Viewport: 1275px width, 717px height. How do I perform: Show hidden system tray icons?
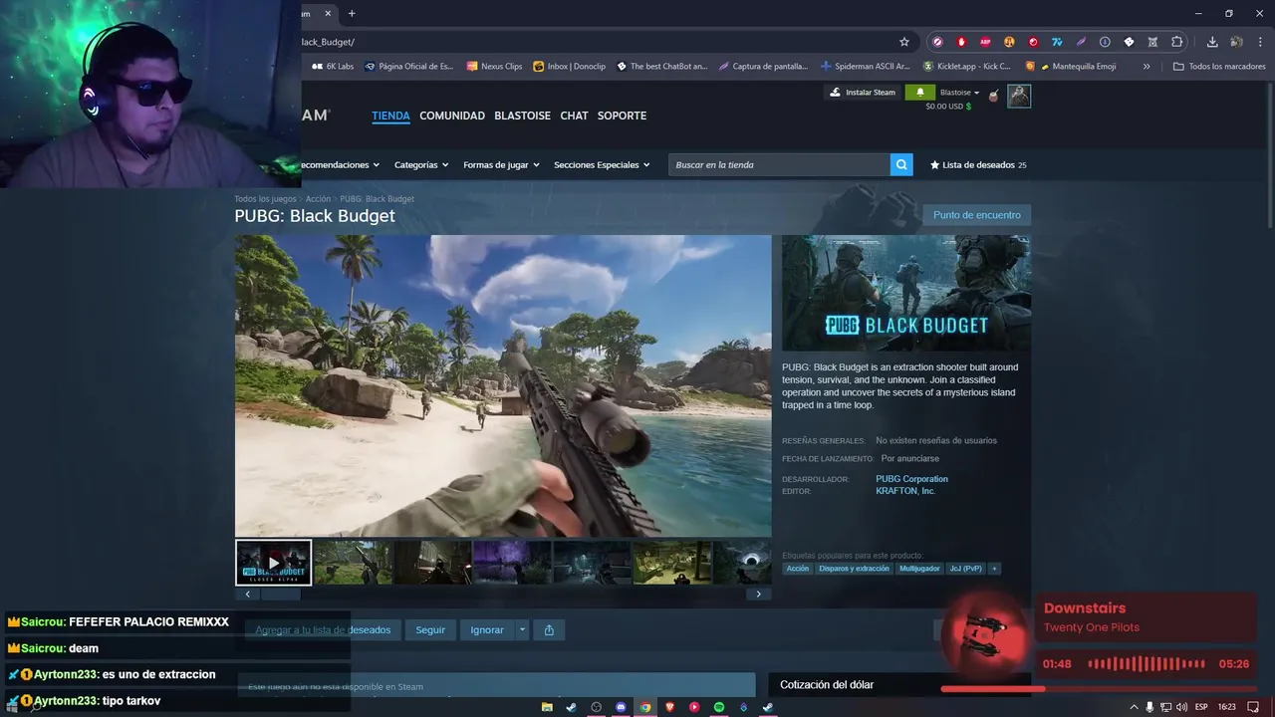1134,707
